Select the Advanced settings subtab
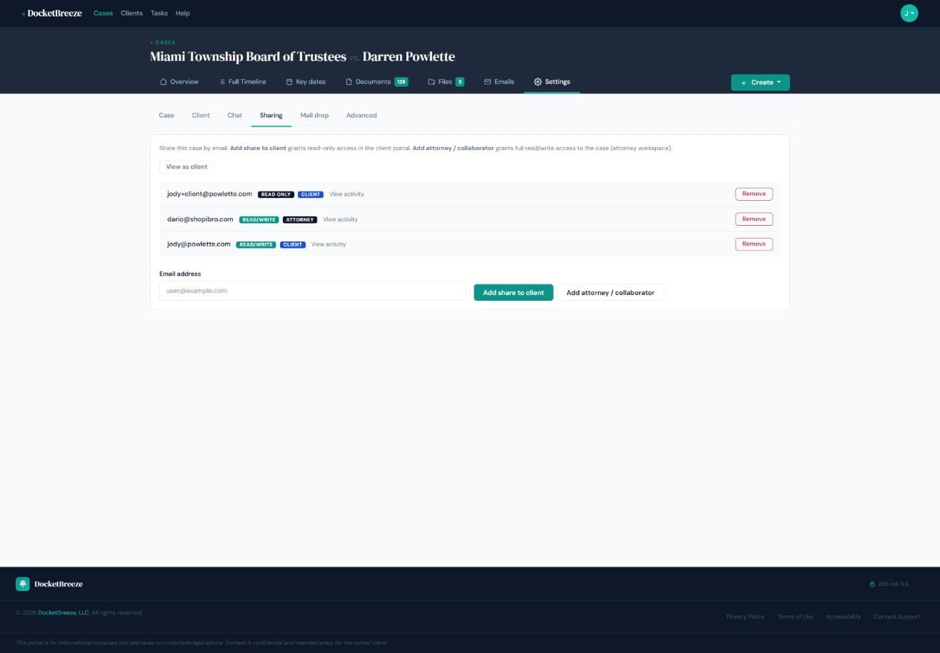 pos(361,115)
